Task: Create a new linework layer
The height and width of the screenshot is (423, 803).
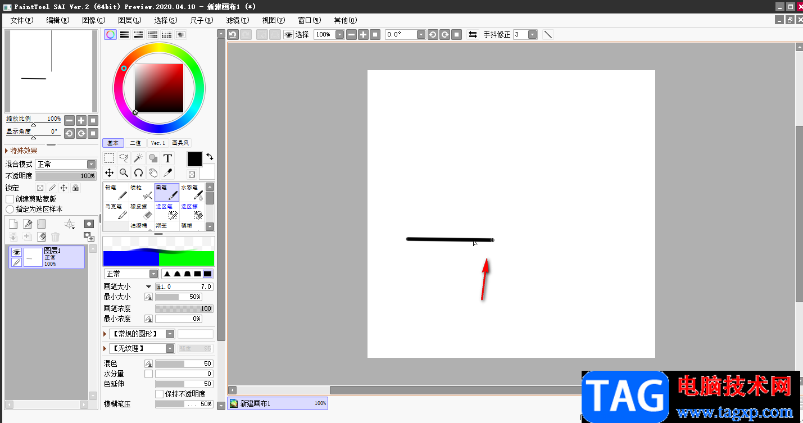Action: coord(27,224)
